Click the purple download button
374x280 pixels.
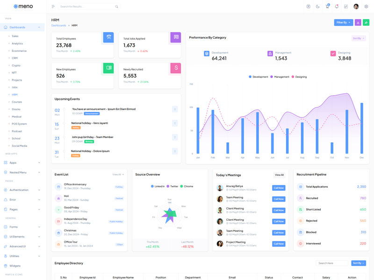coord(358,22)
